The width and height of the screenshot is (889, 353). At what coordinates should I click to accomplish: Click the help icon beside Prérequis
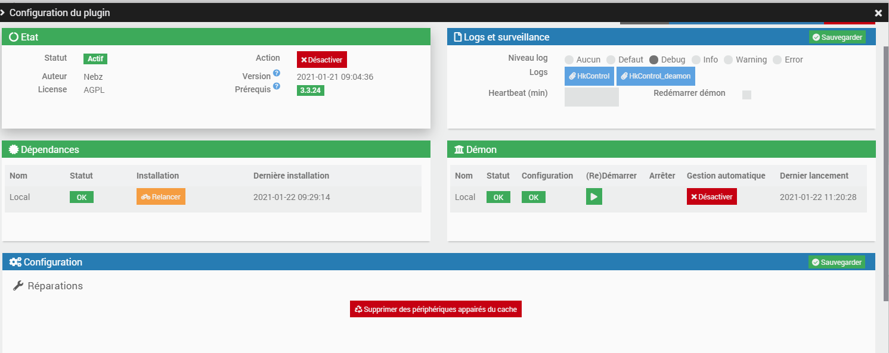coord(277,87)
